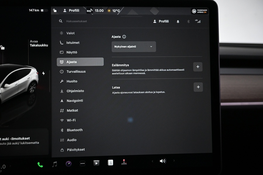Add a new Esilämmitys schedule
This screenshot has width=263, height=175.
coord(198,67)
